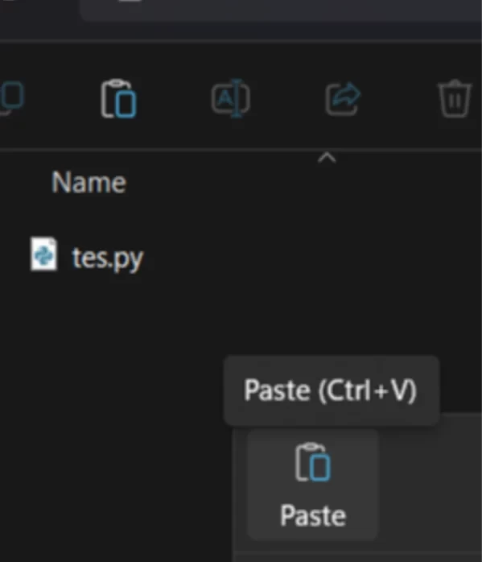482x562 pixels.
Task: Click the Share arrow icon in the toolbar
Action: coord(343,99)
